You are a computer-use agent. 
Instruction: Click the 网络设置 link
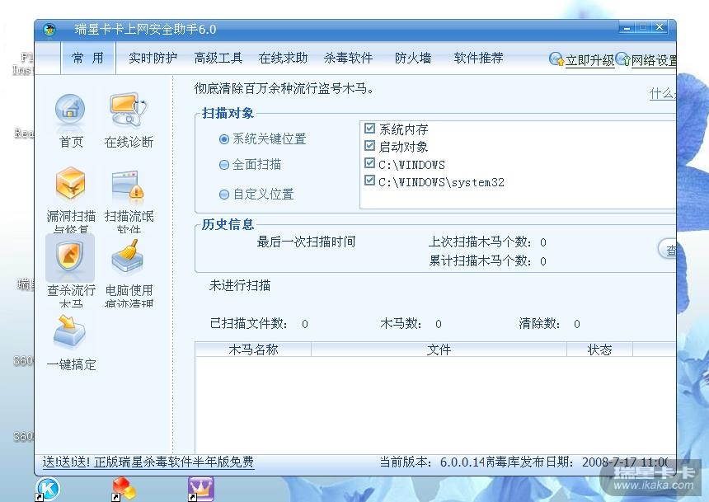[654, 61]
